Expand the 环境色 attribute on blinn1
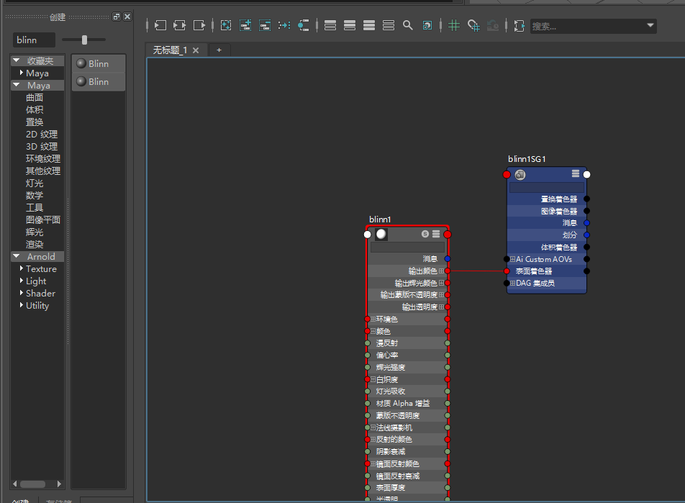Screen dimensions: 685x503 (x=373, y=319)
